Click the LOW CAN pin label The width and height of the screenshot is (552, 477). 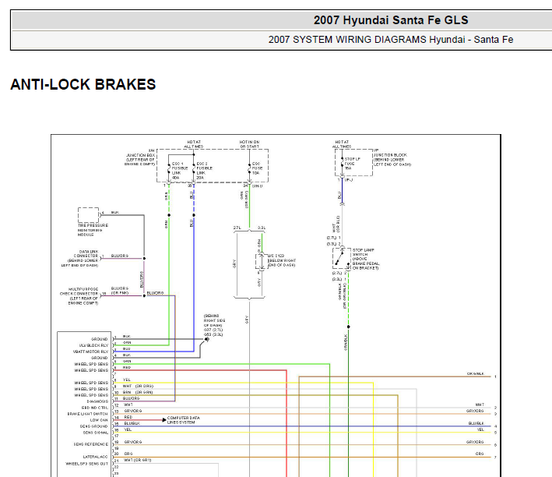pyautogui.click(x=99, y=420)
